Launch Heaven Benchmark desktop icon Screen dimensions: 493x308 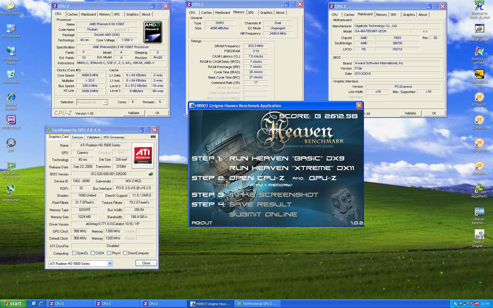click(x=479, y=216)
